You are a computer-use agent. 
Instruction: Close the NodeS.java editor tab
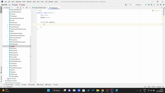tap(59, 8)
